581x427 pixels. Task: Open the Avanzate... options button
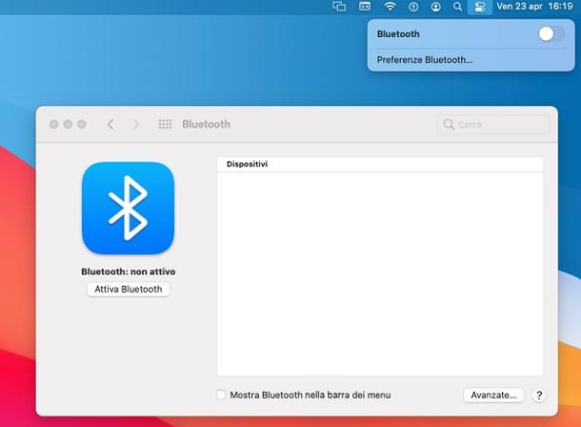493,396
